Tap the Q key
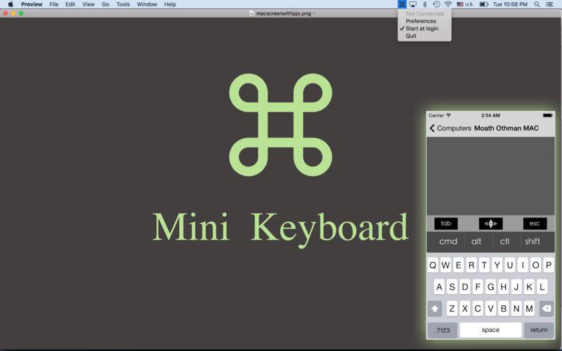Screen dimensions: 562x351 [x=433, y=265]
